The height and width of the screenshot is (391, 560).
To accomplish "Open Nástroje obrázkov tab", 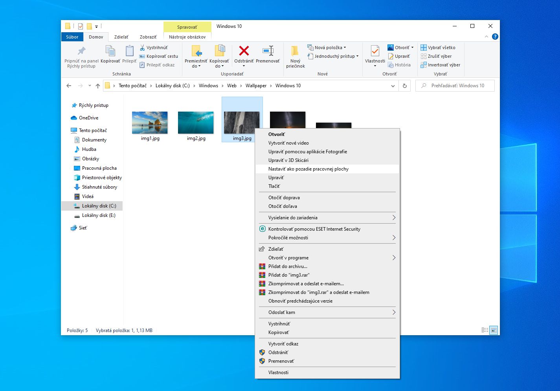I will pos(187,37).
